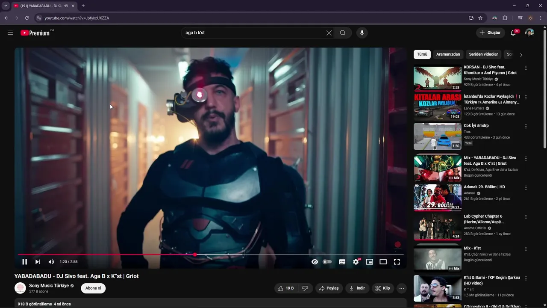This screenshot has height=308, width=547.
Task: Open Sony Music Türkiye channel avatar
Action: tap(20, 288)
